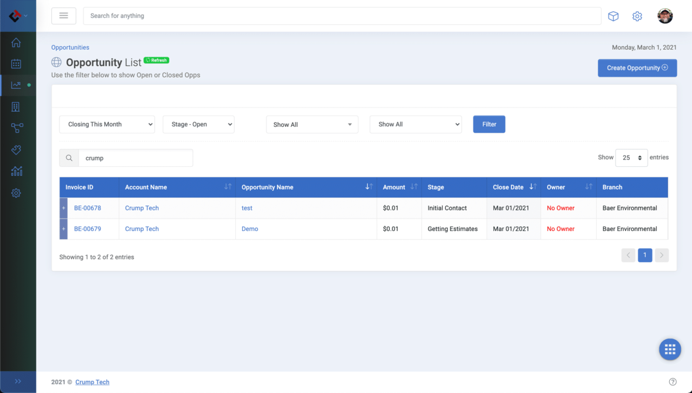Click the puzzle piece sidebar icon
Viewport: 692px width, 393px height.
(x=16, y=150)
